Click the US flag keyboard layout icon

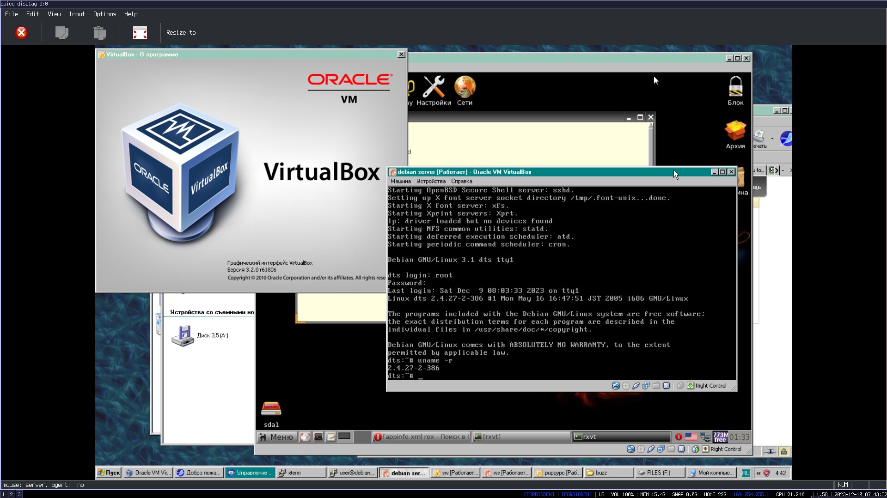pos(691,437)
